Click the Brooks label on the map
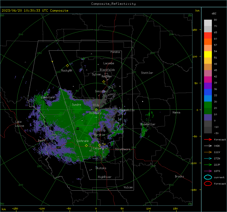227x212 pixels. point(179,176)
